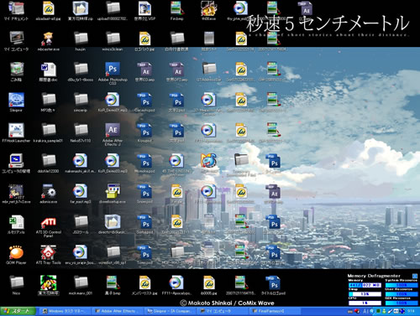The width and height of the screenshot is (420, 316).
Task: Click the Swap percentage bar in Memory Defragmenter
Action: click(x=365, y=294)
